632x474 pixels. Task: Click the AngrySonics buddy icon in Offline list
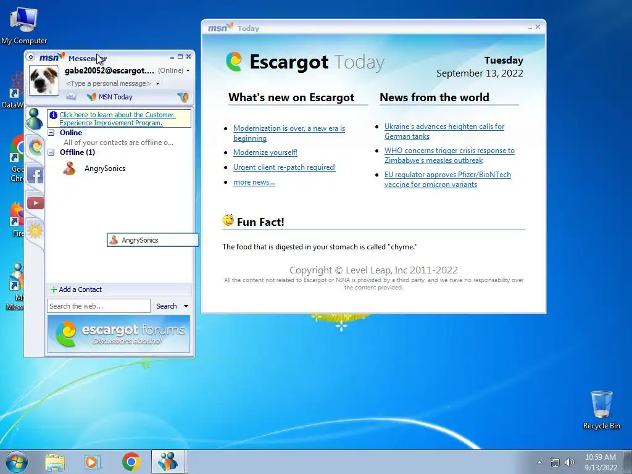(69, 168)
